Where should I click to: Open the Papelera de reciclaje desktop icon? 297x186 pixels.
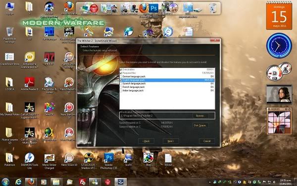coord(10,35)
